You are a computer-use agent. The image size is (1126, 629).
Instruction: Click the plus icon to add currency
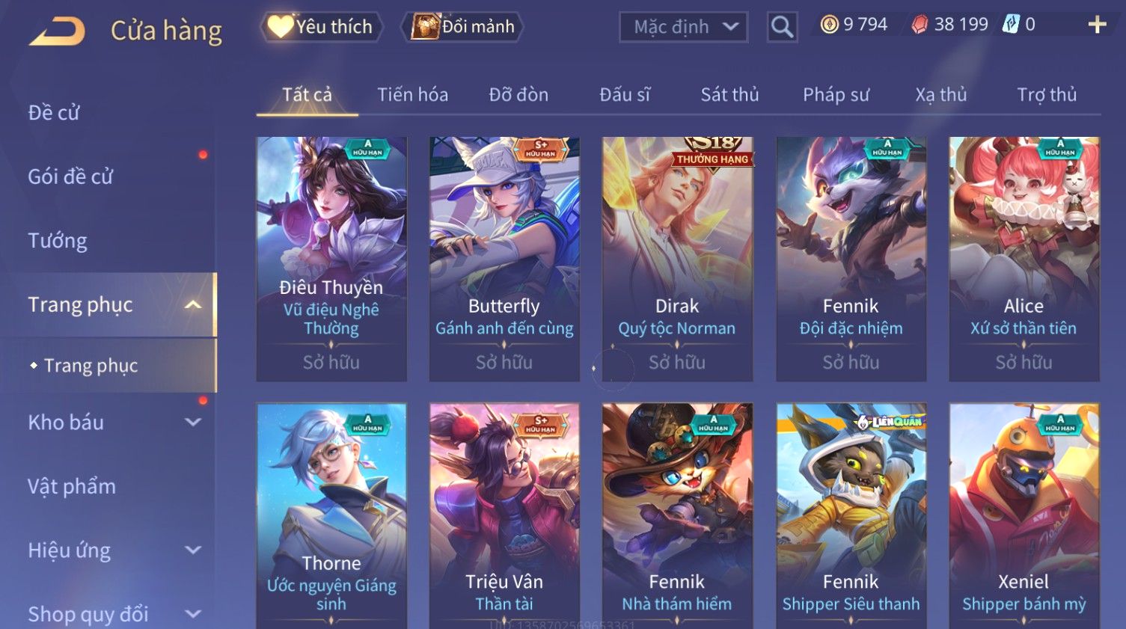pyautogui.click(x=1097, y=25)
